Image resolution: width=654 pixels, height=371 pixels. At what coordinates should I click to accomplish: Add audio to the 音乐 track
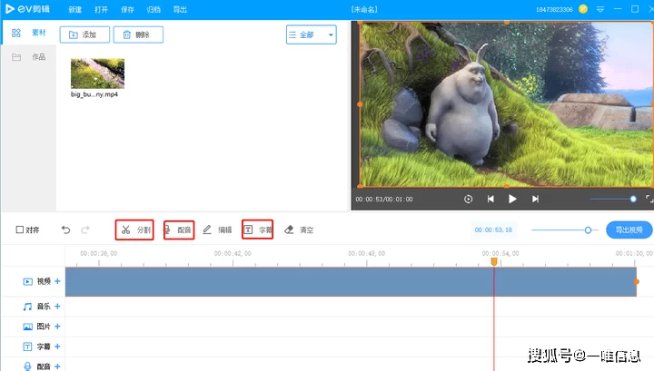coord(57,307)
